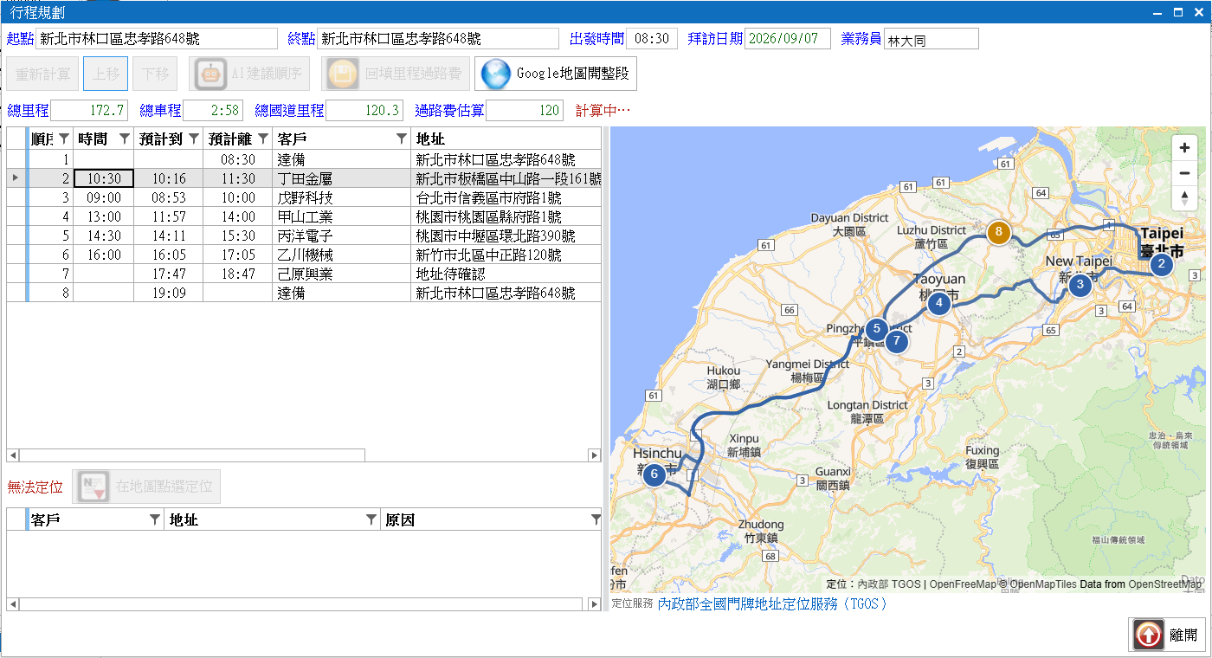The width and height of the screenshot is (1212, 658).
Task: Click map marker 8 near Luzhu
Action: click(999, 232)
